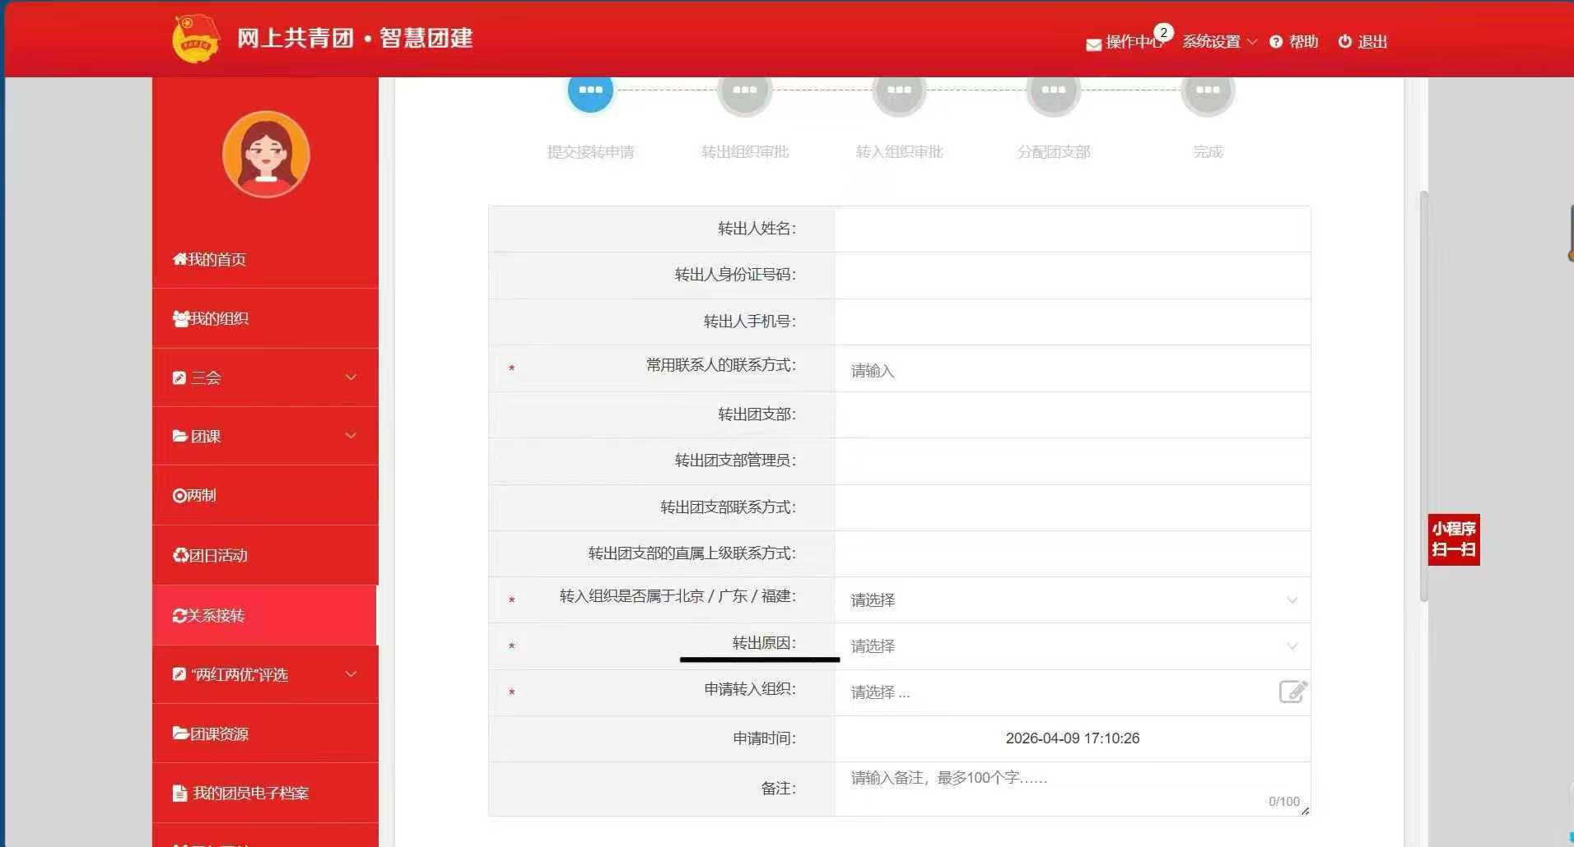1574x847 pixels.
Task: Click the 小程序扫一扫 floating badge
Action: [1453, 539]
